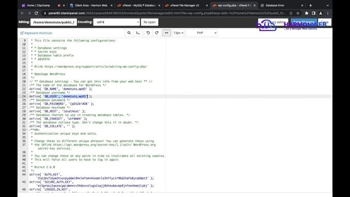Click the highlighted DB_USER line 24
Image resolution: width=350 pixels, height=197 pixels.
61,96
